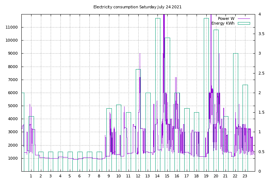Click hour label 10 on x-axis
The height and width of the screenshot is (181, 278).
tap(118, 176)
